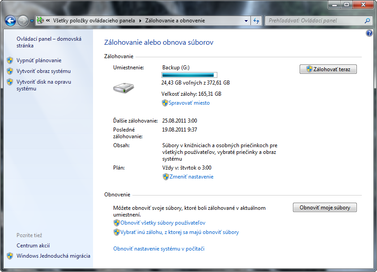Open Obnoviť nastavenie systému v počítači
377x272 pixels.
pyautogui.click(x=159, y=249)
